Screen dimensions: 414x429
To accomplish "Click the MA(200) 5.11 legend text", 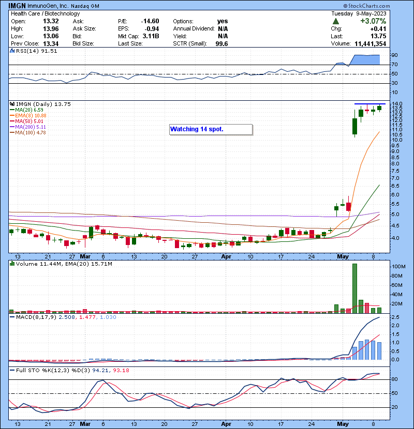I will click(x=31, y=127).
